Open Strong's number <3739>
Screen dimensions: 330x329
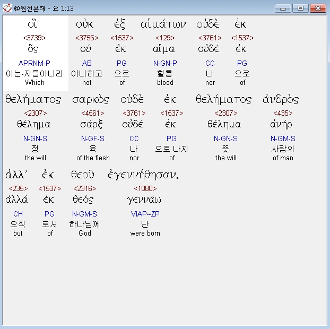click(x=34, y=38)
